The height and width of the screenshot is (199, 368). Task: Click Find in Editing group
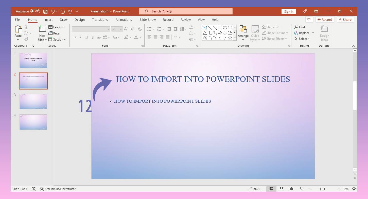point(300,27)
